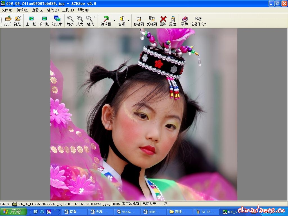Viewport: 288px width, 216px height.
Task: Expand the 音频 audio dropdown arrow
Action: [x=128, y=21]
